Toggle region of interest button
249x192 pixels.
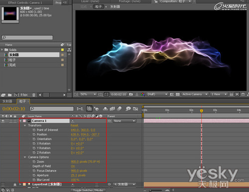(106, 94)
